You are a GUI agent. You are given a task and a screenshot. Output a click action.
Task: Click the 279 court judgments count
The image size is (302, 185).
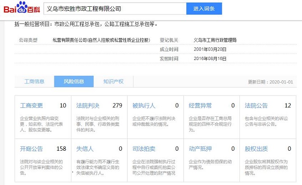tap(117, 106)
